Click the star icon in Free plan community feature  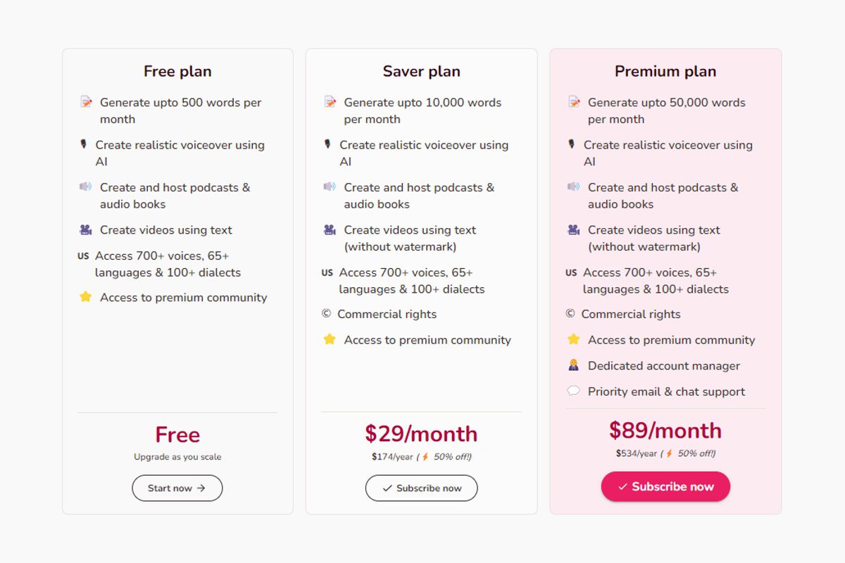(86, 297)
